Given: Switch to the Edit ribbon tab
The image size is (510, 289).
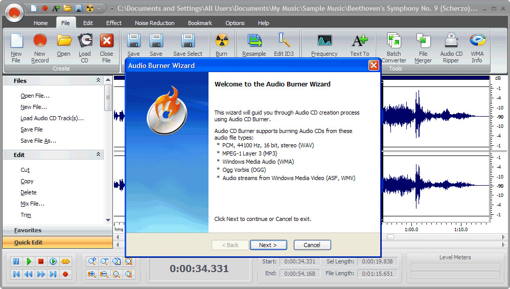Looking at the screenshot, I should click(88, 23).
